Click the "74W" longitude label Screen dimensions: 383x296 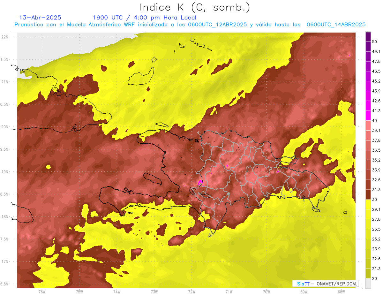tap(117, 292)
